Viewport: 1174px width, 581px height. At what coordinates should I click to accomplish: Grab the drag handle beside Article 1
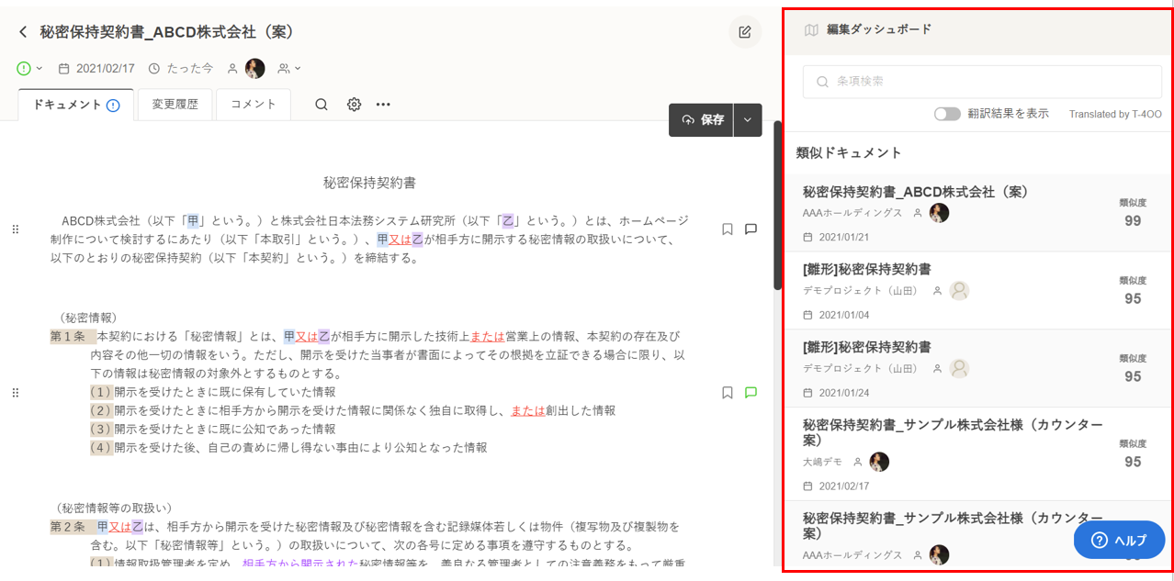(16, 393)
